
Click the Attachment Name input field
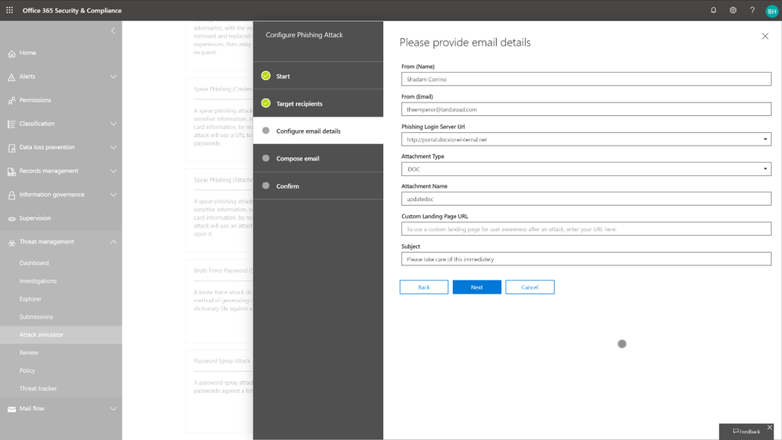(586, 199)
